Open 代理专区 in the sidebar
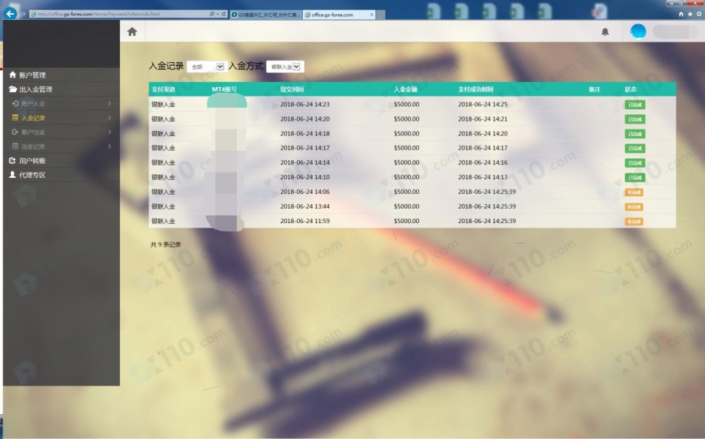The image size is (705, 439). pos(31,175)
